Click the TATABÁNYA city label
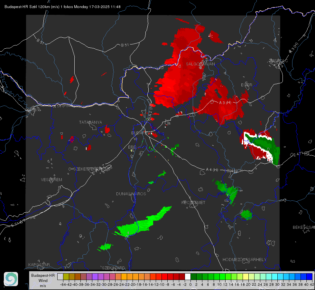 [90, 122]
